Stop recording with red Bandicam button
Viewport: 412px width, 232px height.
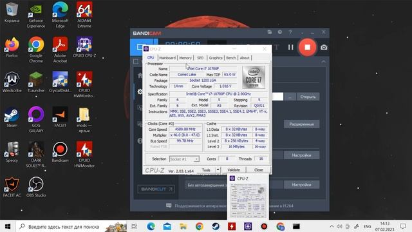coord(307,47)
